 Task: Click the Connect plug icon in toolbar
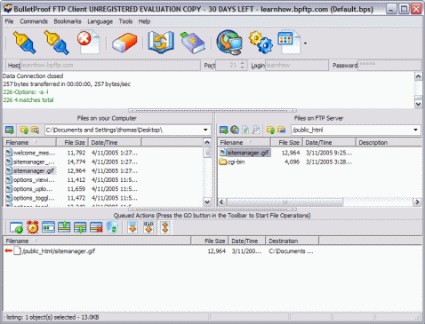tap(25, 43)
